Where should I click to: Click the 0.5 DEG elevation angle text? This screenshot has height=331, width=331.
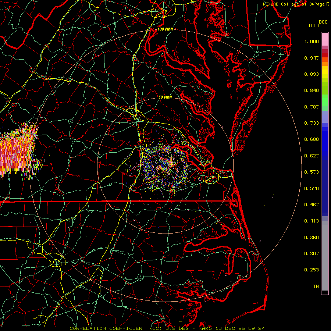(x=177, y=328)
